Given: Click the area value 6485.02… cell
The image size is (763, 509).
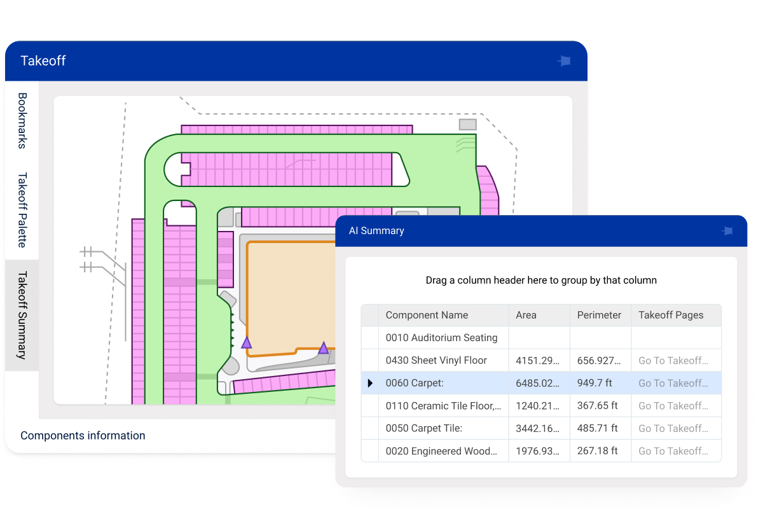Looking at the screenshot, I should point(538,384).
